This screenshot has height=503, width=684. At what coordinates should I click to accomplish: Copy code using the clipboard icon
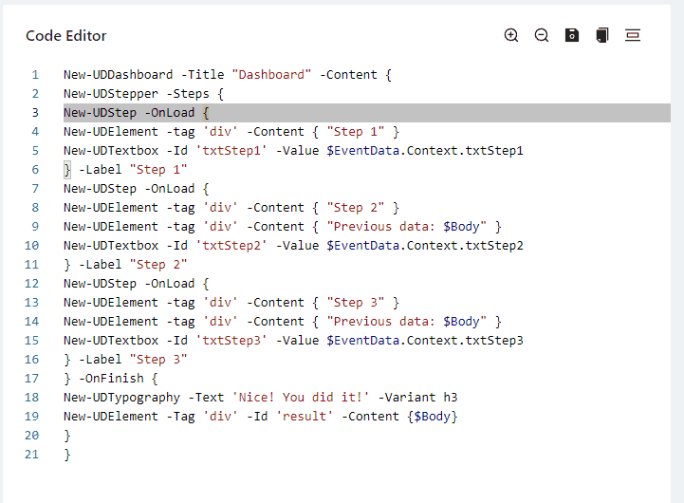[x=602, y=35]
